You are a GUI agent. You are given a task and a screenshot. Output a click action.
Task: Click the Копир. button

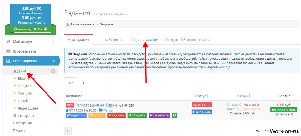pyautogui.click(x=97, y=115)
